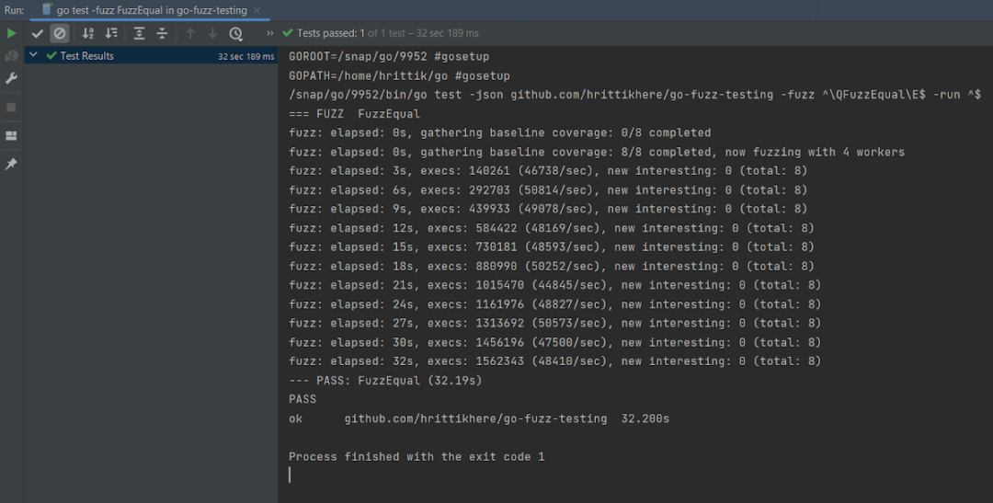Pin the run tab
993x503 pixels.
pyautogui.click(x=11, y=164)
